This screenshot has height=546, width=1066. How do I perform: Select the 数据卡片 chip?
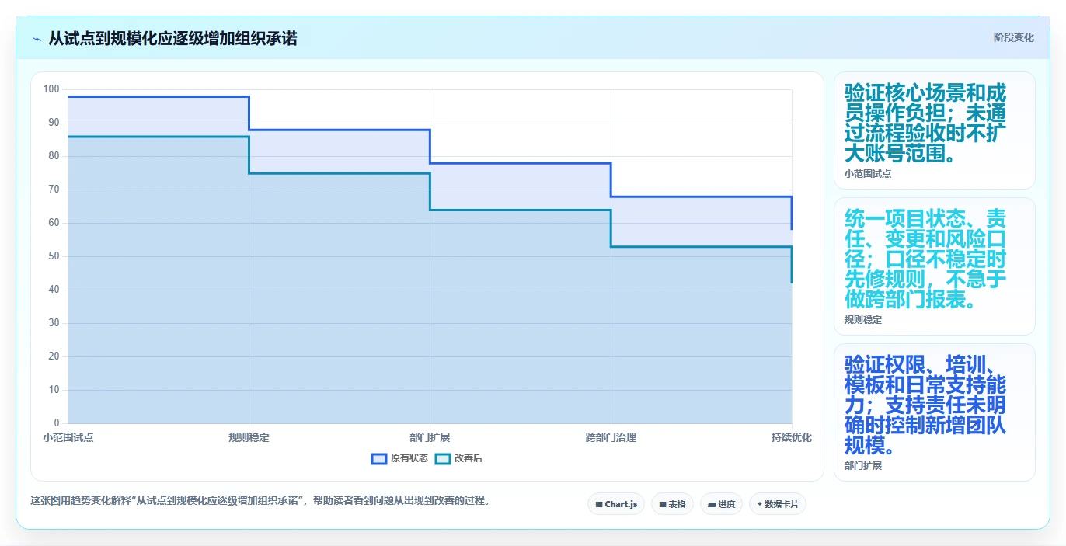tap(778, 504)
